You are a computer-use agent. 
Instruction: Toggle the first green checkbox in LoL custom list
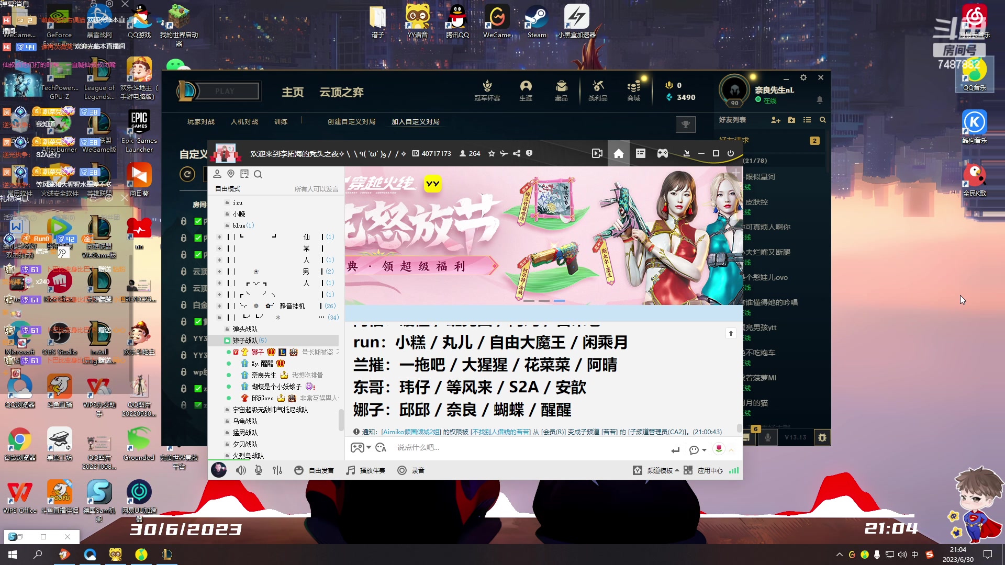pyautogui.click(x=198, y=221)
